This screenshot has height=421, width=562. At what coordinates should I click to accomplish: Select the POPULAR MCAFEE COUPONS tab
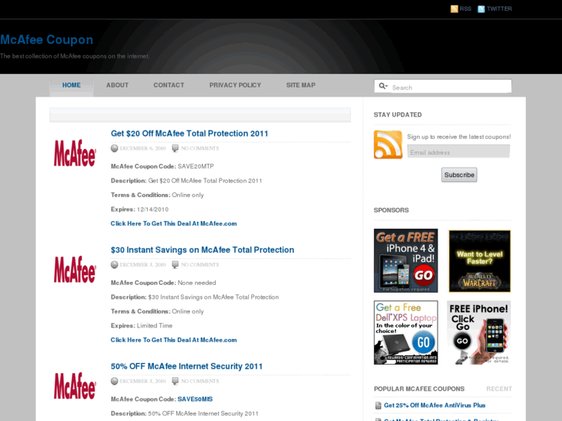tap(419, 389)
